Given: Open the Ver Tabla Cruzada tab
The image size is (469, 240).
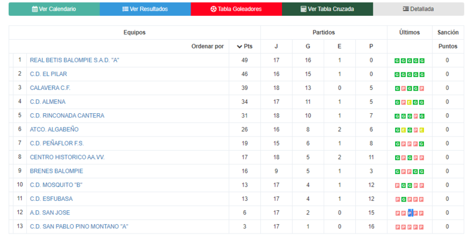Looking at the screenshot, I should (x=328, y=9).
